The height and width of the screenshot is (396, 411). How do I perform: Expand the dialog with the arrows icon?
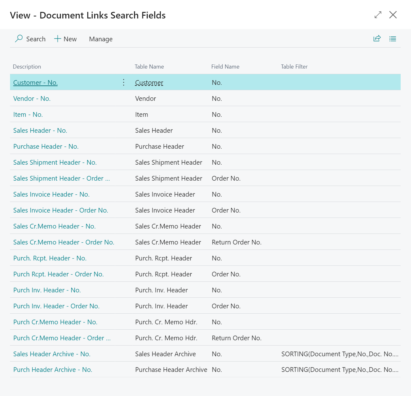tap(378, 15)
